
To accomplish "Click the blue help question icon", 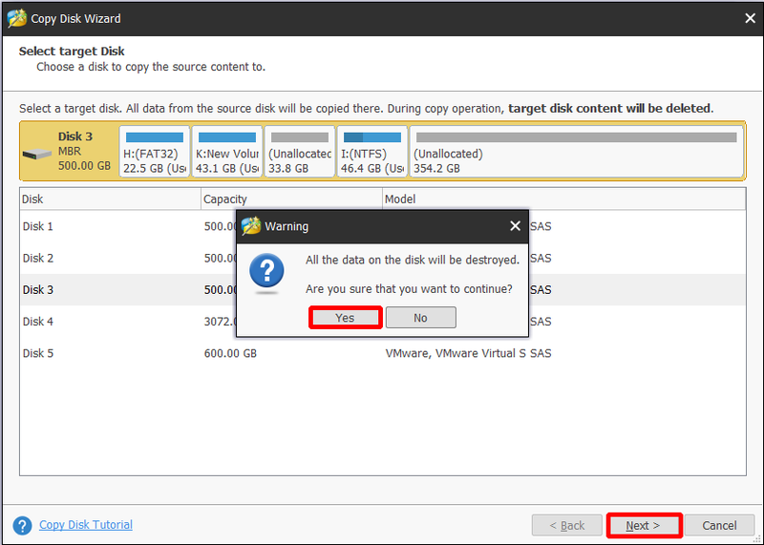I will pos(22,526).
